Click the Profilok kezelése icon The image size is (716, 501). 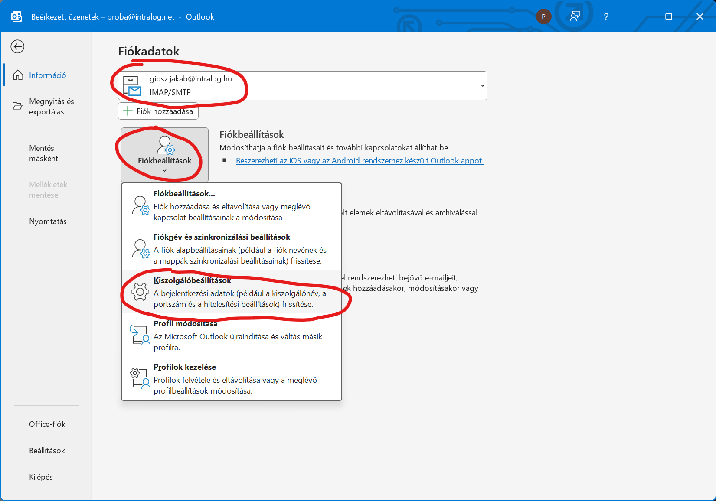pyautogui.click(x=140, y=378)
